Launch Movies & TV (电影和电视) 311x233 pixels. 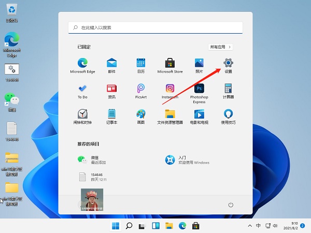tap(199, 116)
